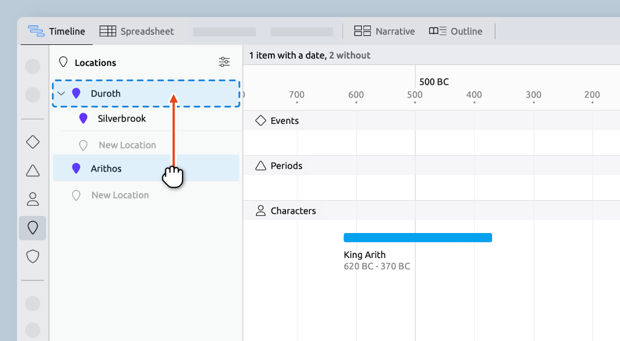Click the 600 tick on the ruler
The width and height of the screenshot is (620, 341).
click(356, 95)
